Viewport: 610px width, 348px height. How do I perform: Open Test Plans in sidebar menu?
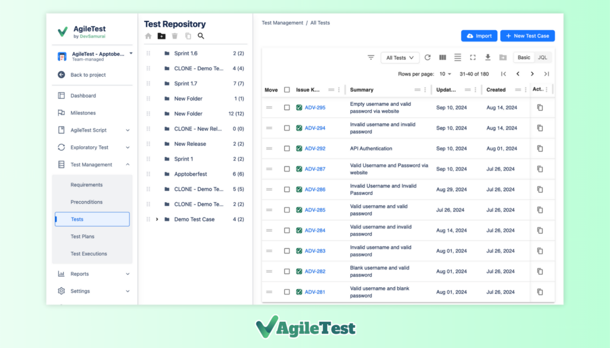[x=82, y=237]
